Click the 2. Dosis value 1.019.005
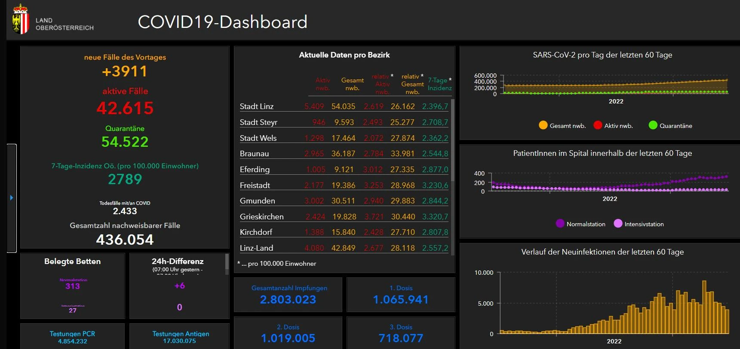740x349 pixels. [x=288, y=338]
